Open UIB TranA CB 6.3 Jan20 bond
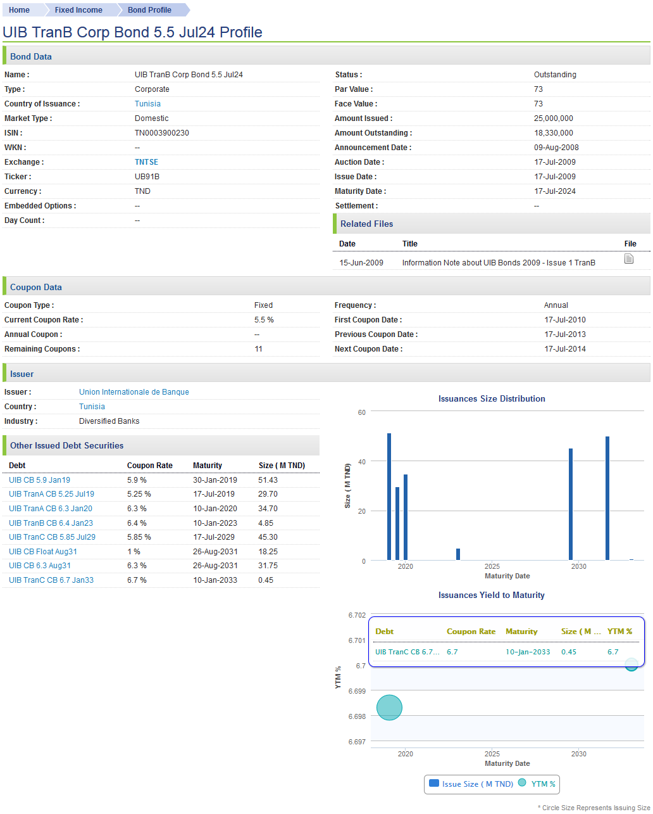The width and height of the screenshot is (653, 814). pyautogui.click(x=51, y=509)
